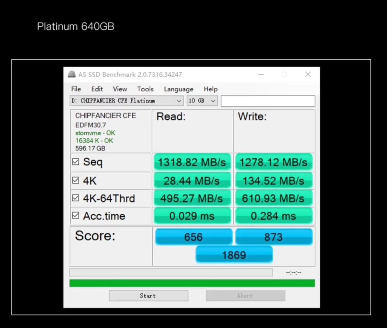The image size is (387, 328).
Task: Open the Edit menu
Action: (97, 89)
